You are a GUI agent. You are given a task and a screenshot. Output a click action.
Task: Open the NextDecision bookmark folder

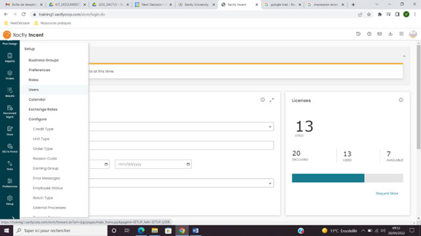coord(17,24)
